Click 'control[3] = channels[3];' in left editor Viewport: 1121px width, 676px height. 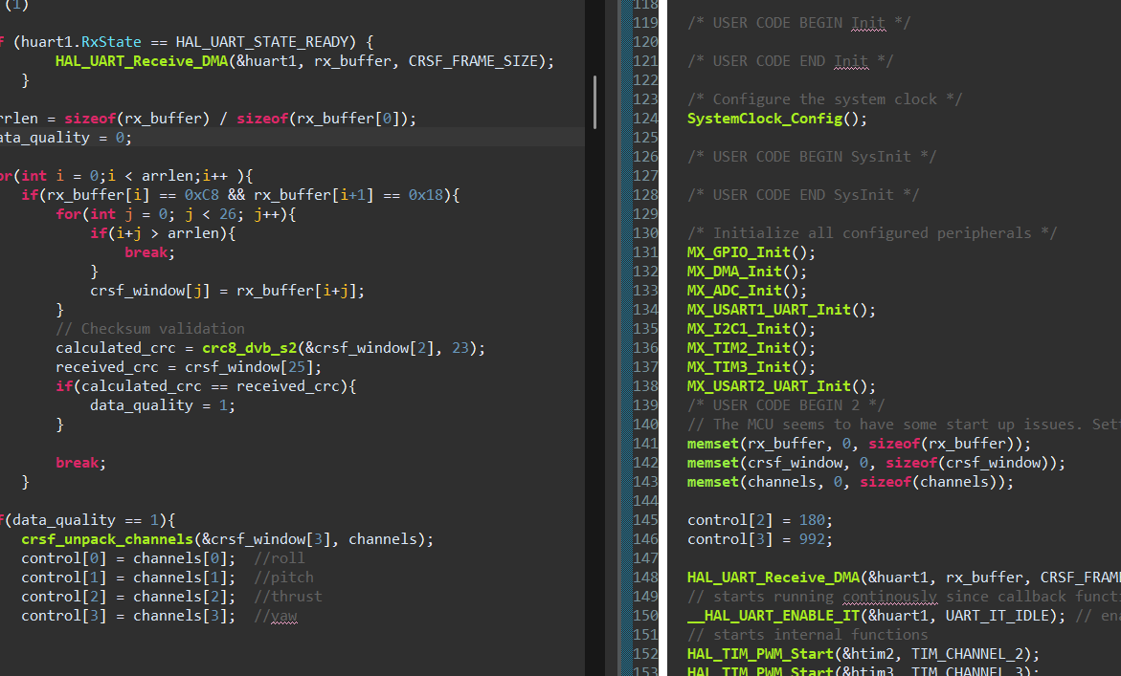128,616
